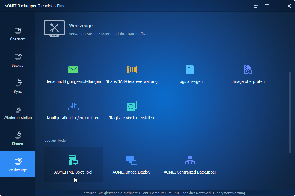Click the Logs anzeigen label

click(x=190, y=81)
